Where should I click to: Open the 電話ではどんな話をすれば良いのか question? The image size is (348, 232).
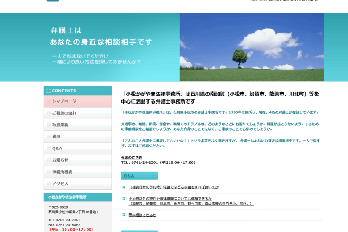point(174,187)
